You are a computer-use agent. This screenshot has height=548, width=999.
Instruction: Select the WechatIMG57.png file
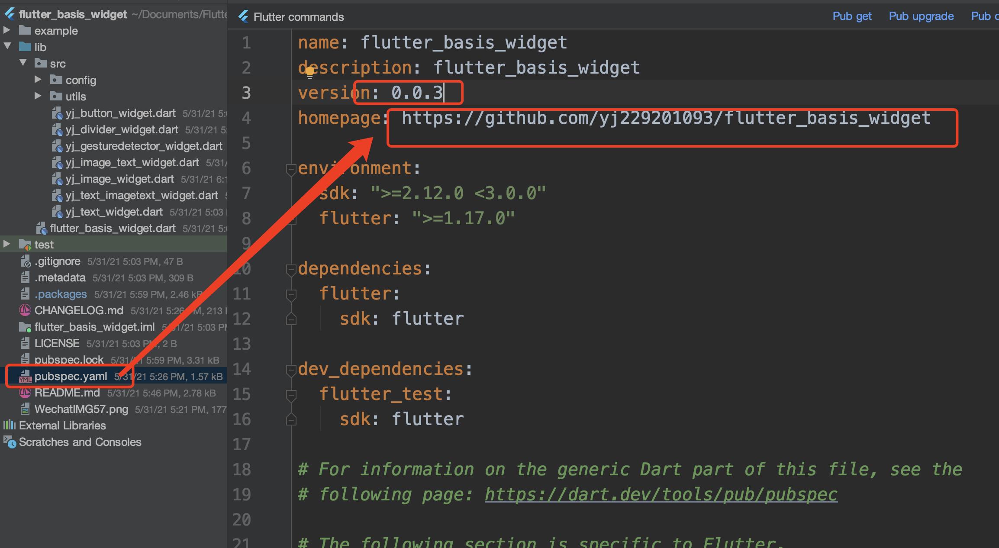(x=81, y=409)
